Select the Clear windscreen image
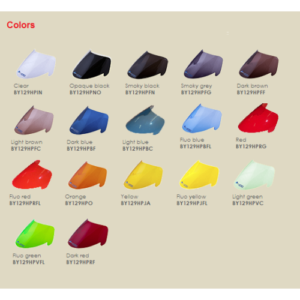The image size is (300, 300). click(36, 64)
